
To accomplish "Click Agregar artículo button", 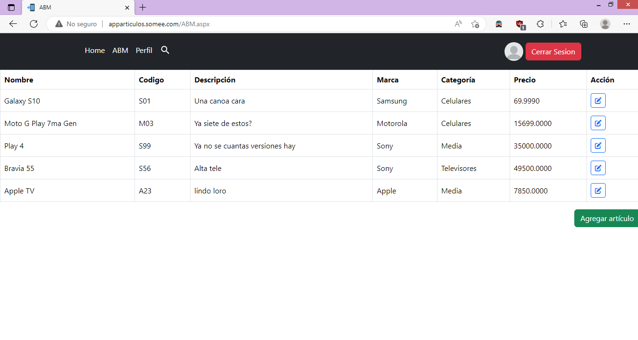I will click(606, 218).
